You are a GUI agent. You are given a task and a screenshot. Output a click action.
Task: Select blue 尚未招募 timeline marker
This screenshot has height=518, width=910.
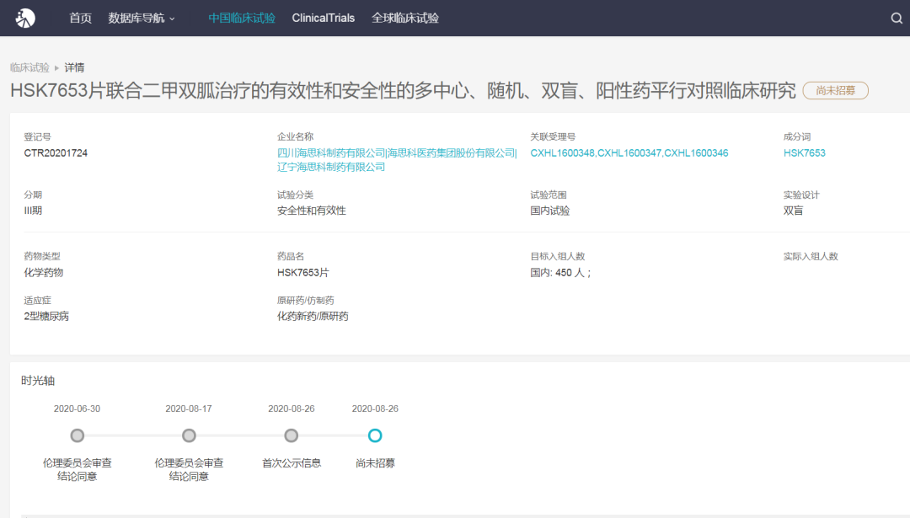click(x=375, y=435)
